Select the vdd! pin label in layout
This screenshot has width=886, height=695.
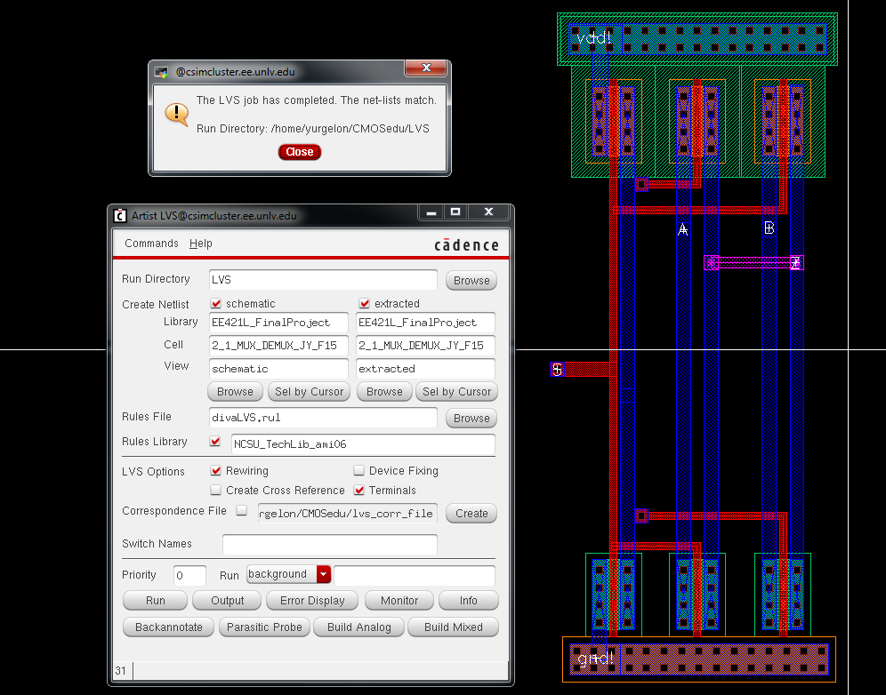pyautogui.click(x=593, y=38)
